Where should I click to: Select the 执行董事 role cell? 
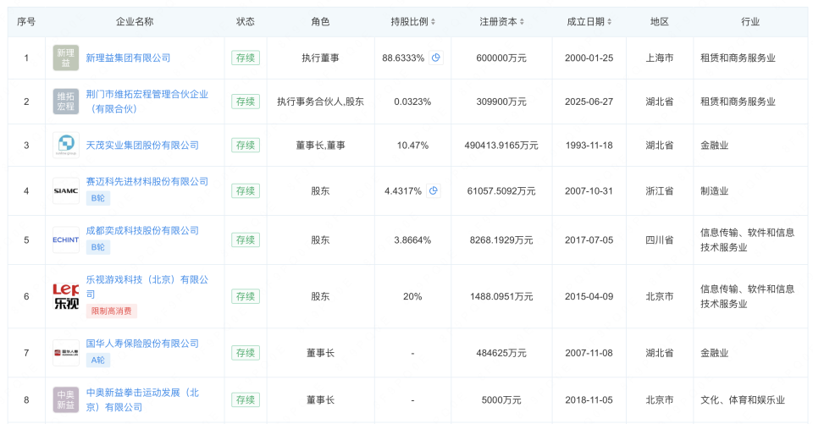[x=320, y=58]
